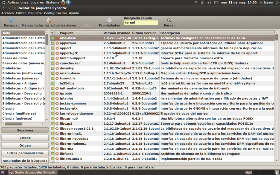This screenshot has width=280, height=175.
Task: Click the Estado filter button
Action: 25,138
